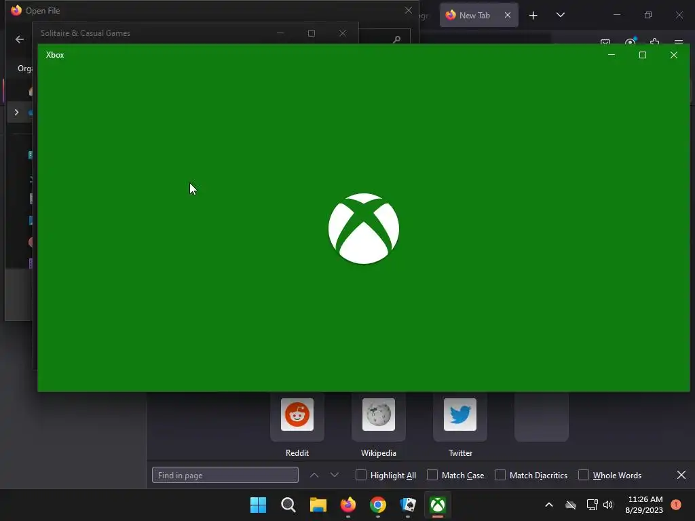Click the Xbox logo in splash screen
The image size is (695, 521).
[364, 229]
